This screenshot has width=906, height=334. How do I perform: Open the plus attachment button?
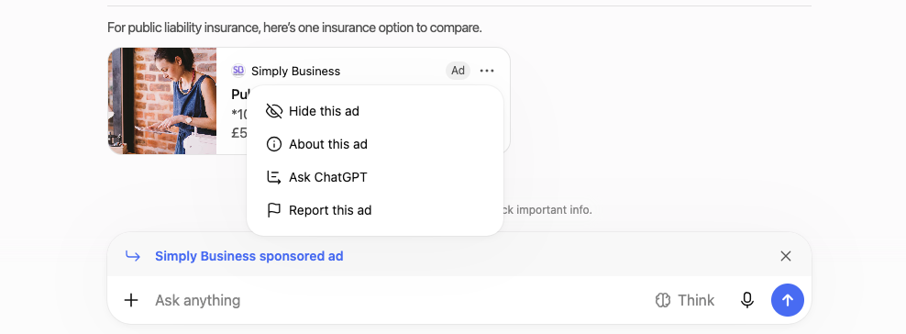tap(131, 300)
